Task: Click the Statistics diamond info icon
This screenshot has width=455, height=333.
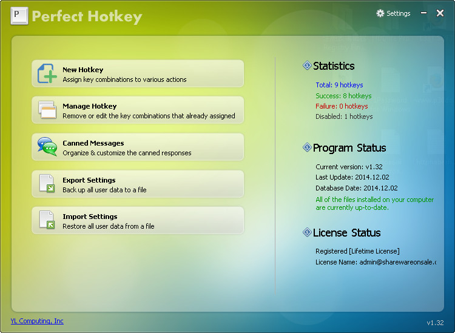Action: coord(307,66)
